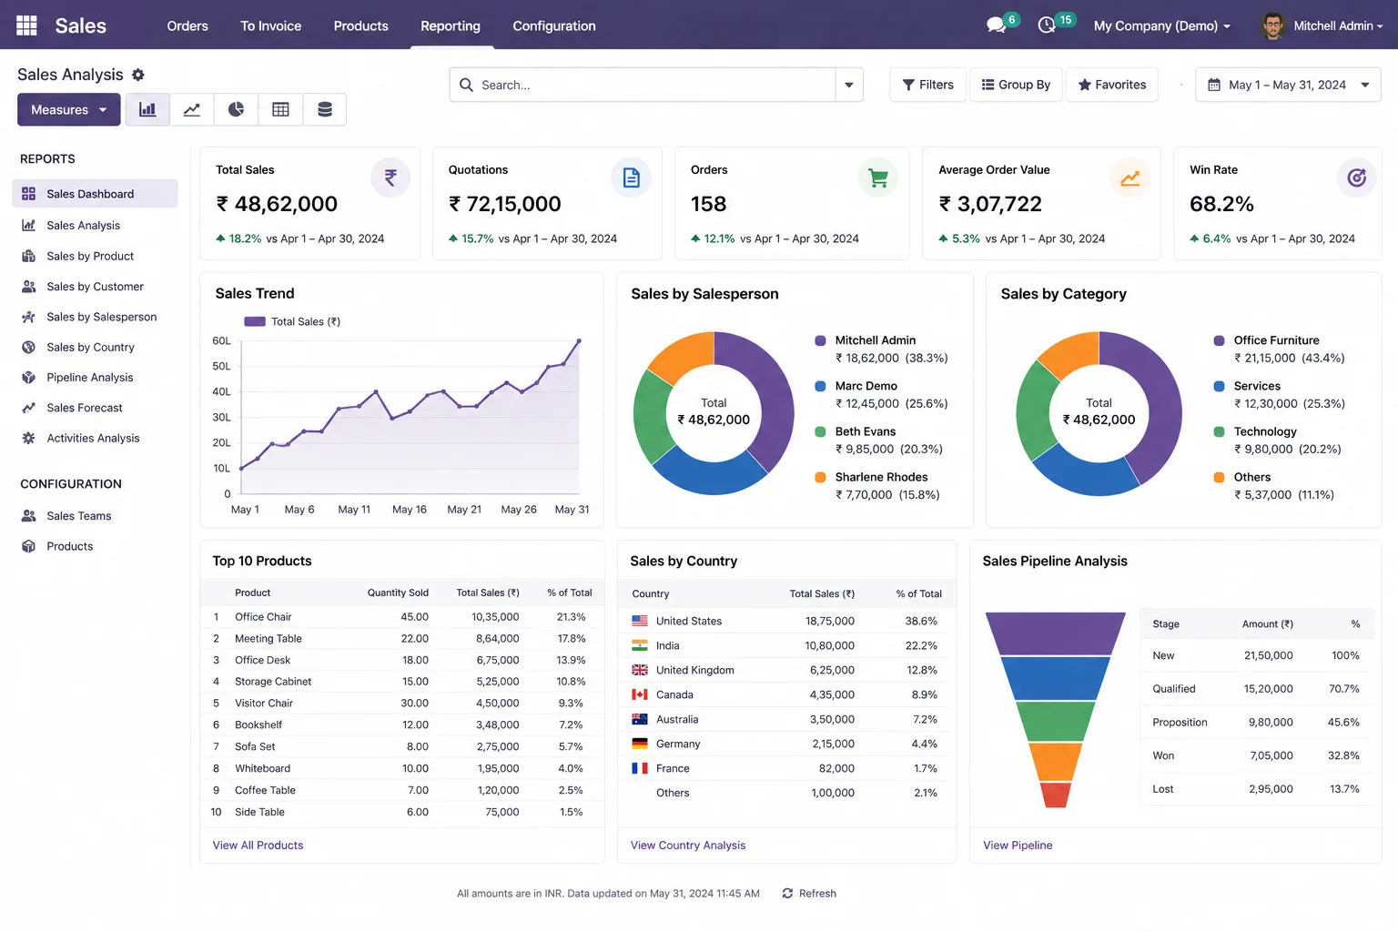Click the Sales Dashboard sidebar icon

(28, 194)
